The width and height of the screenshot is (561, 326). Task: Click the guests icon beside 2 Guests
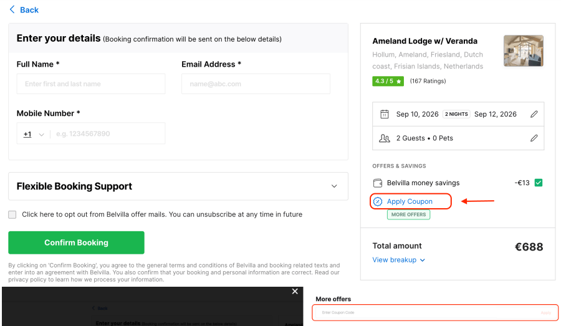pos(384,138)
